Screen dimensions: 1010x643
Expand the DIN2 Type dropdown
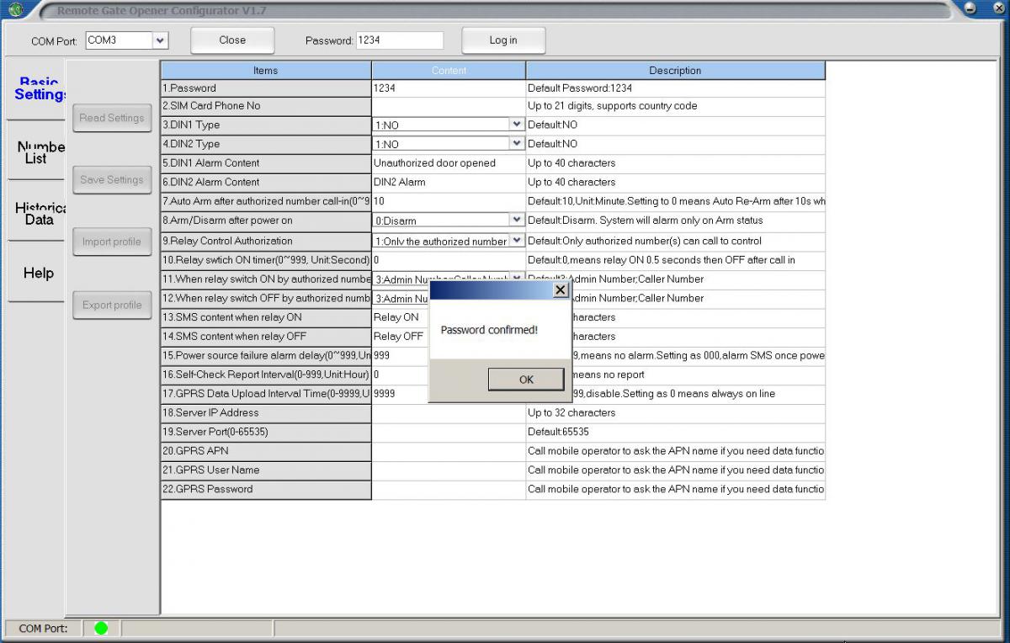point(517,144)
